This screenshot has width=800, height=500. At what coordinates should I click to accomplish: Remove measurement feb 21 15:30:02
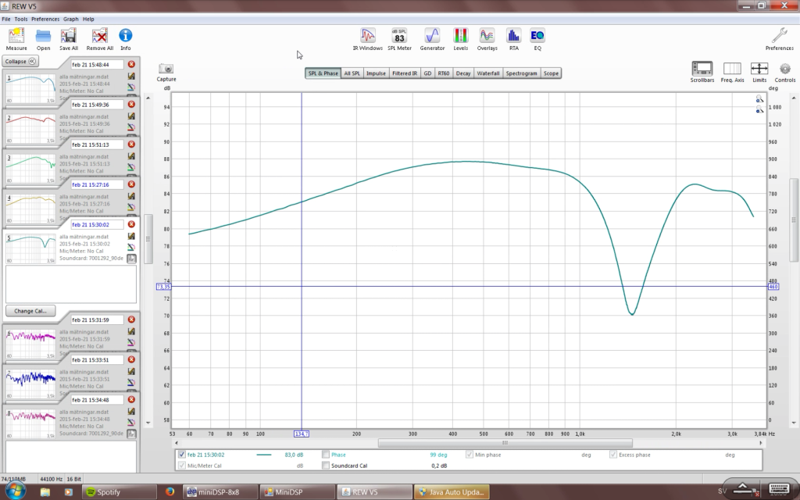coord(131,224)
